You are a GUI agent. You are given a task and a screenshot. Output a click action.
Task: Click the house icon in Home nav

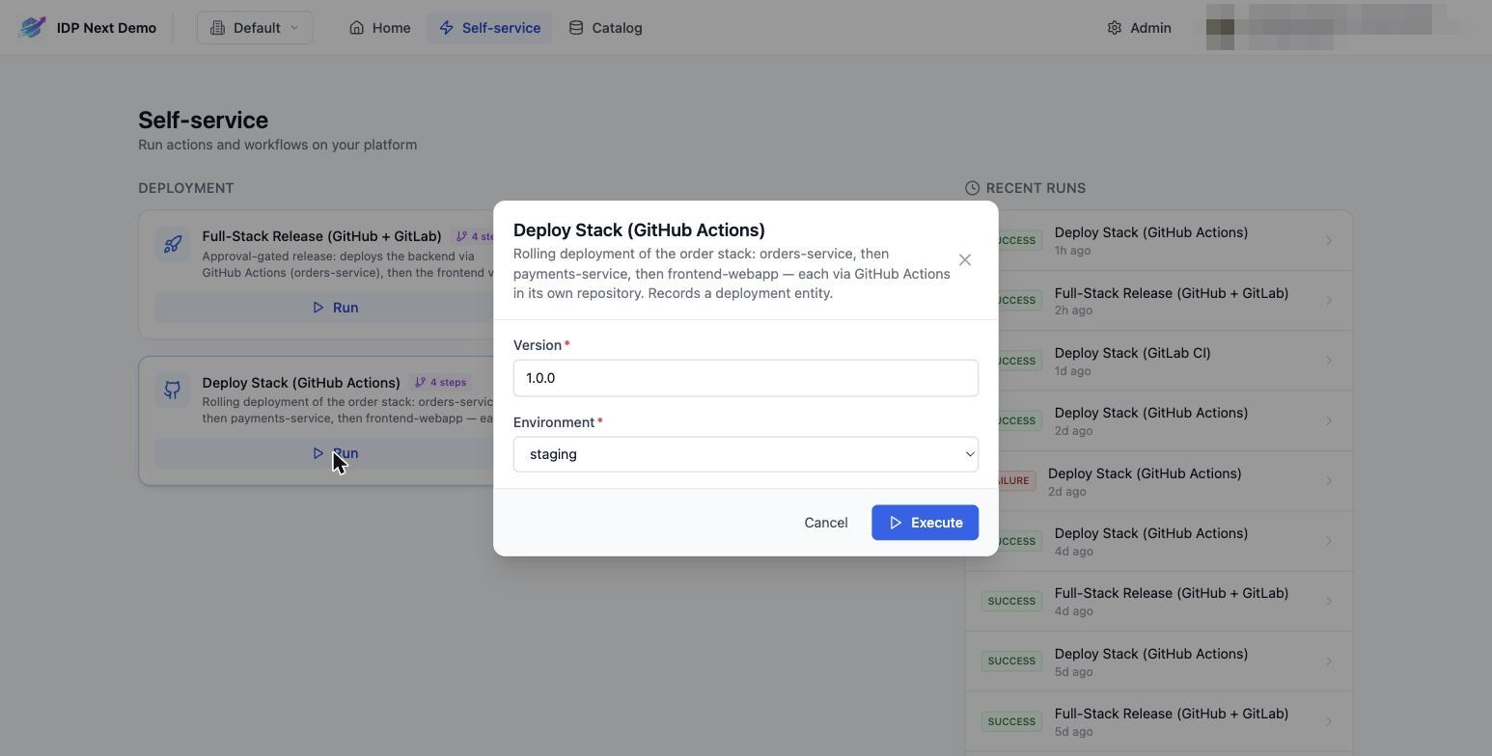coord(357,28)
